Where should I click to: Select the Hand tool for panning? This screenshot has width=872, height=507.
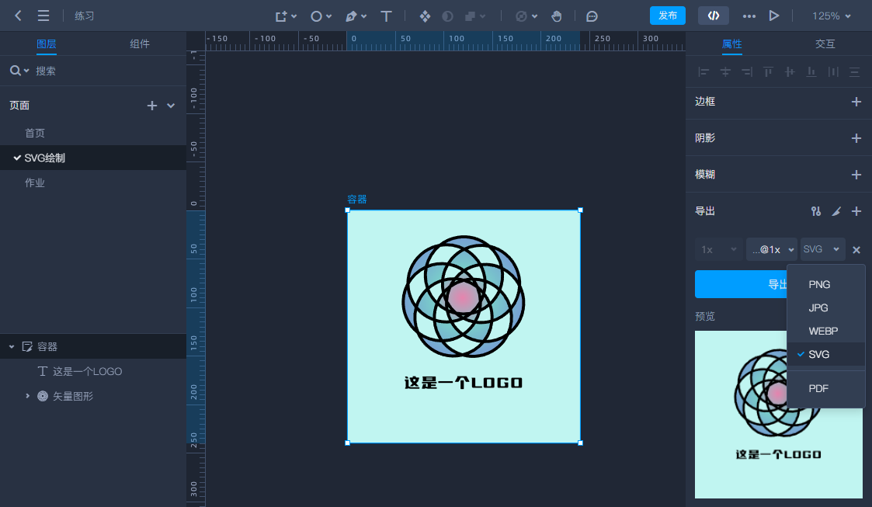[x=556, y=16]
